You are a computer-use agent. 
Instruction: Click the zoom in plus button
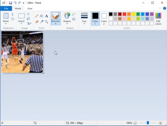point(160,123)
